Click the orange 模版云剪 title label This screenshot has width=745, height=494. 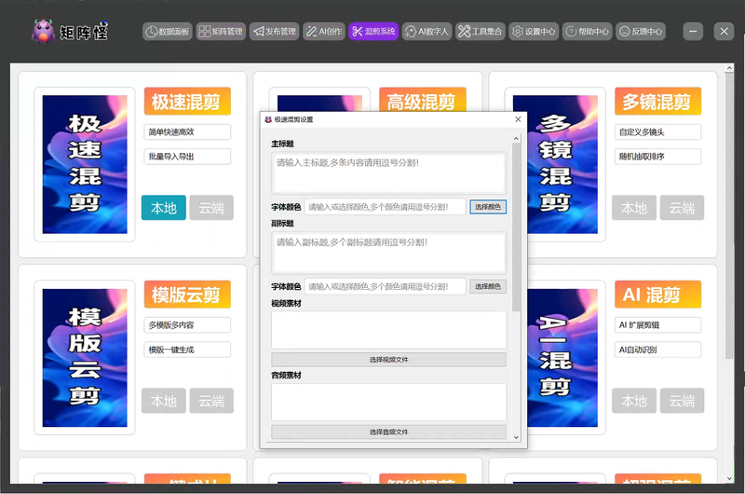click(187, 295)
